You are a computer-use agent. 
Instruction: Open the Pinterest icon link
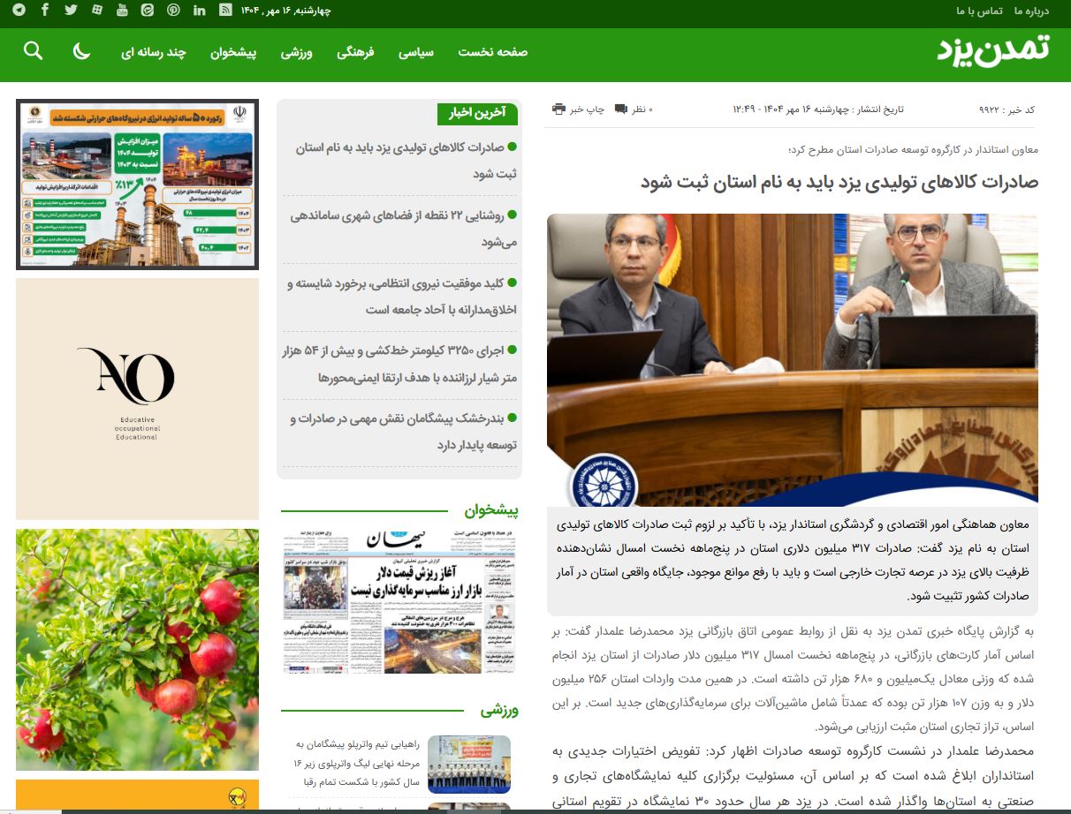coord(173,11)
